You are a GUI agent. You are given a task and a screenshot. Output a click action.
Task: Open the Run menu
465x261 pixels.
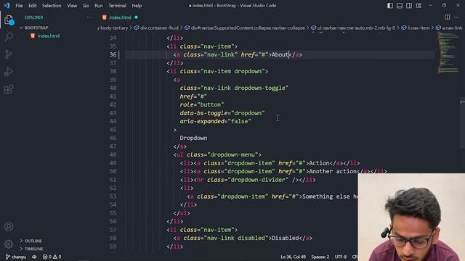tap(99, 6)
